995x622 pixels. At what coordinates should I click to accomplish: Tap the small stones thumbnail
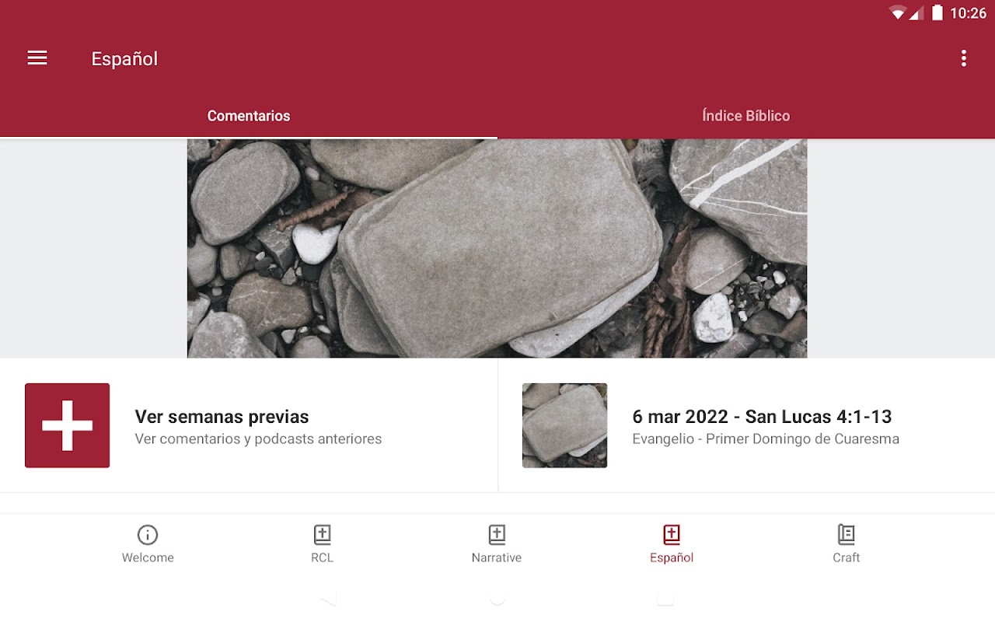point(564,425)
